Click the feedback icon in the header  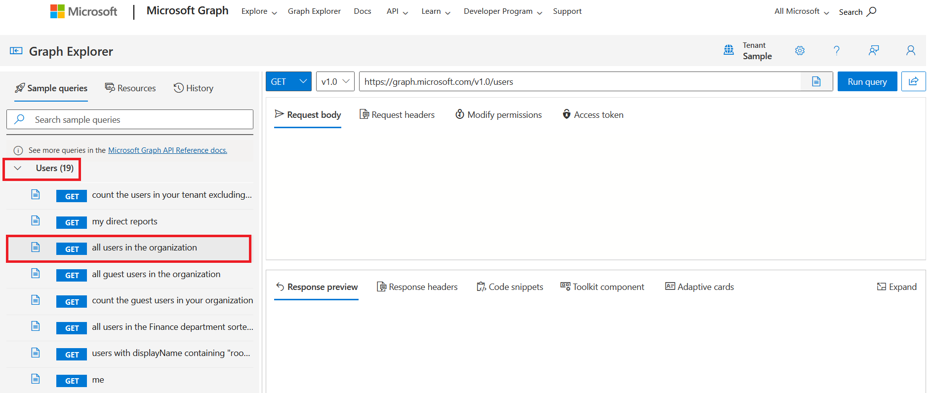pos(874,50)
